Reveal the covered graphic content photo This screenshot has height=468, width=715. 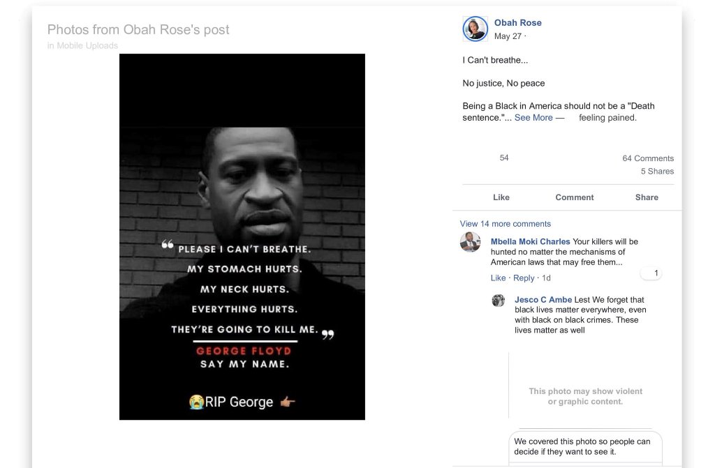pos(586,396)
